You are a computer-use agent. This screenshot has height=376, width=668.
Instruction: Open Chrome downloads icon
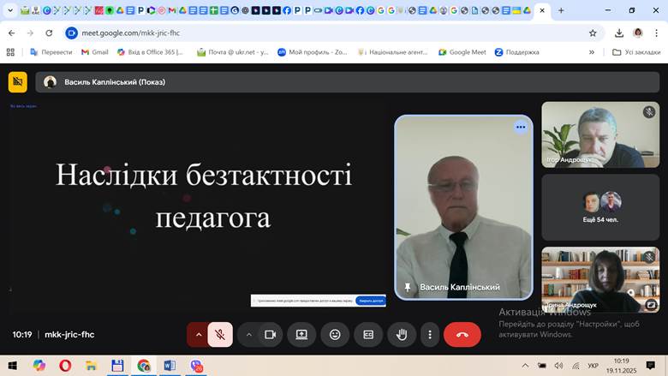pyautogui.click(x=619, y=33)
